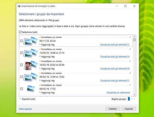This screenshot has height=117, width=154.
Task: Click the Indietro button
Action: (x=113, y=109)
